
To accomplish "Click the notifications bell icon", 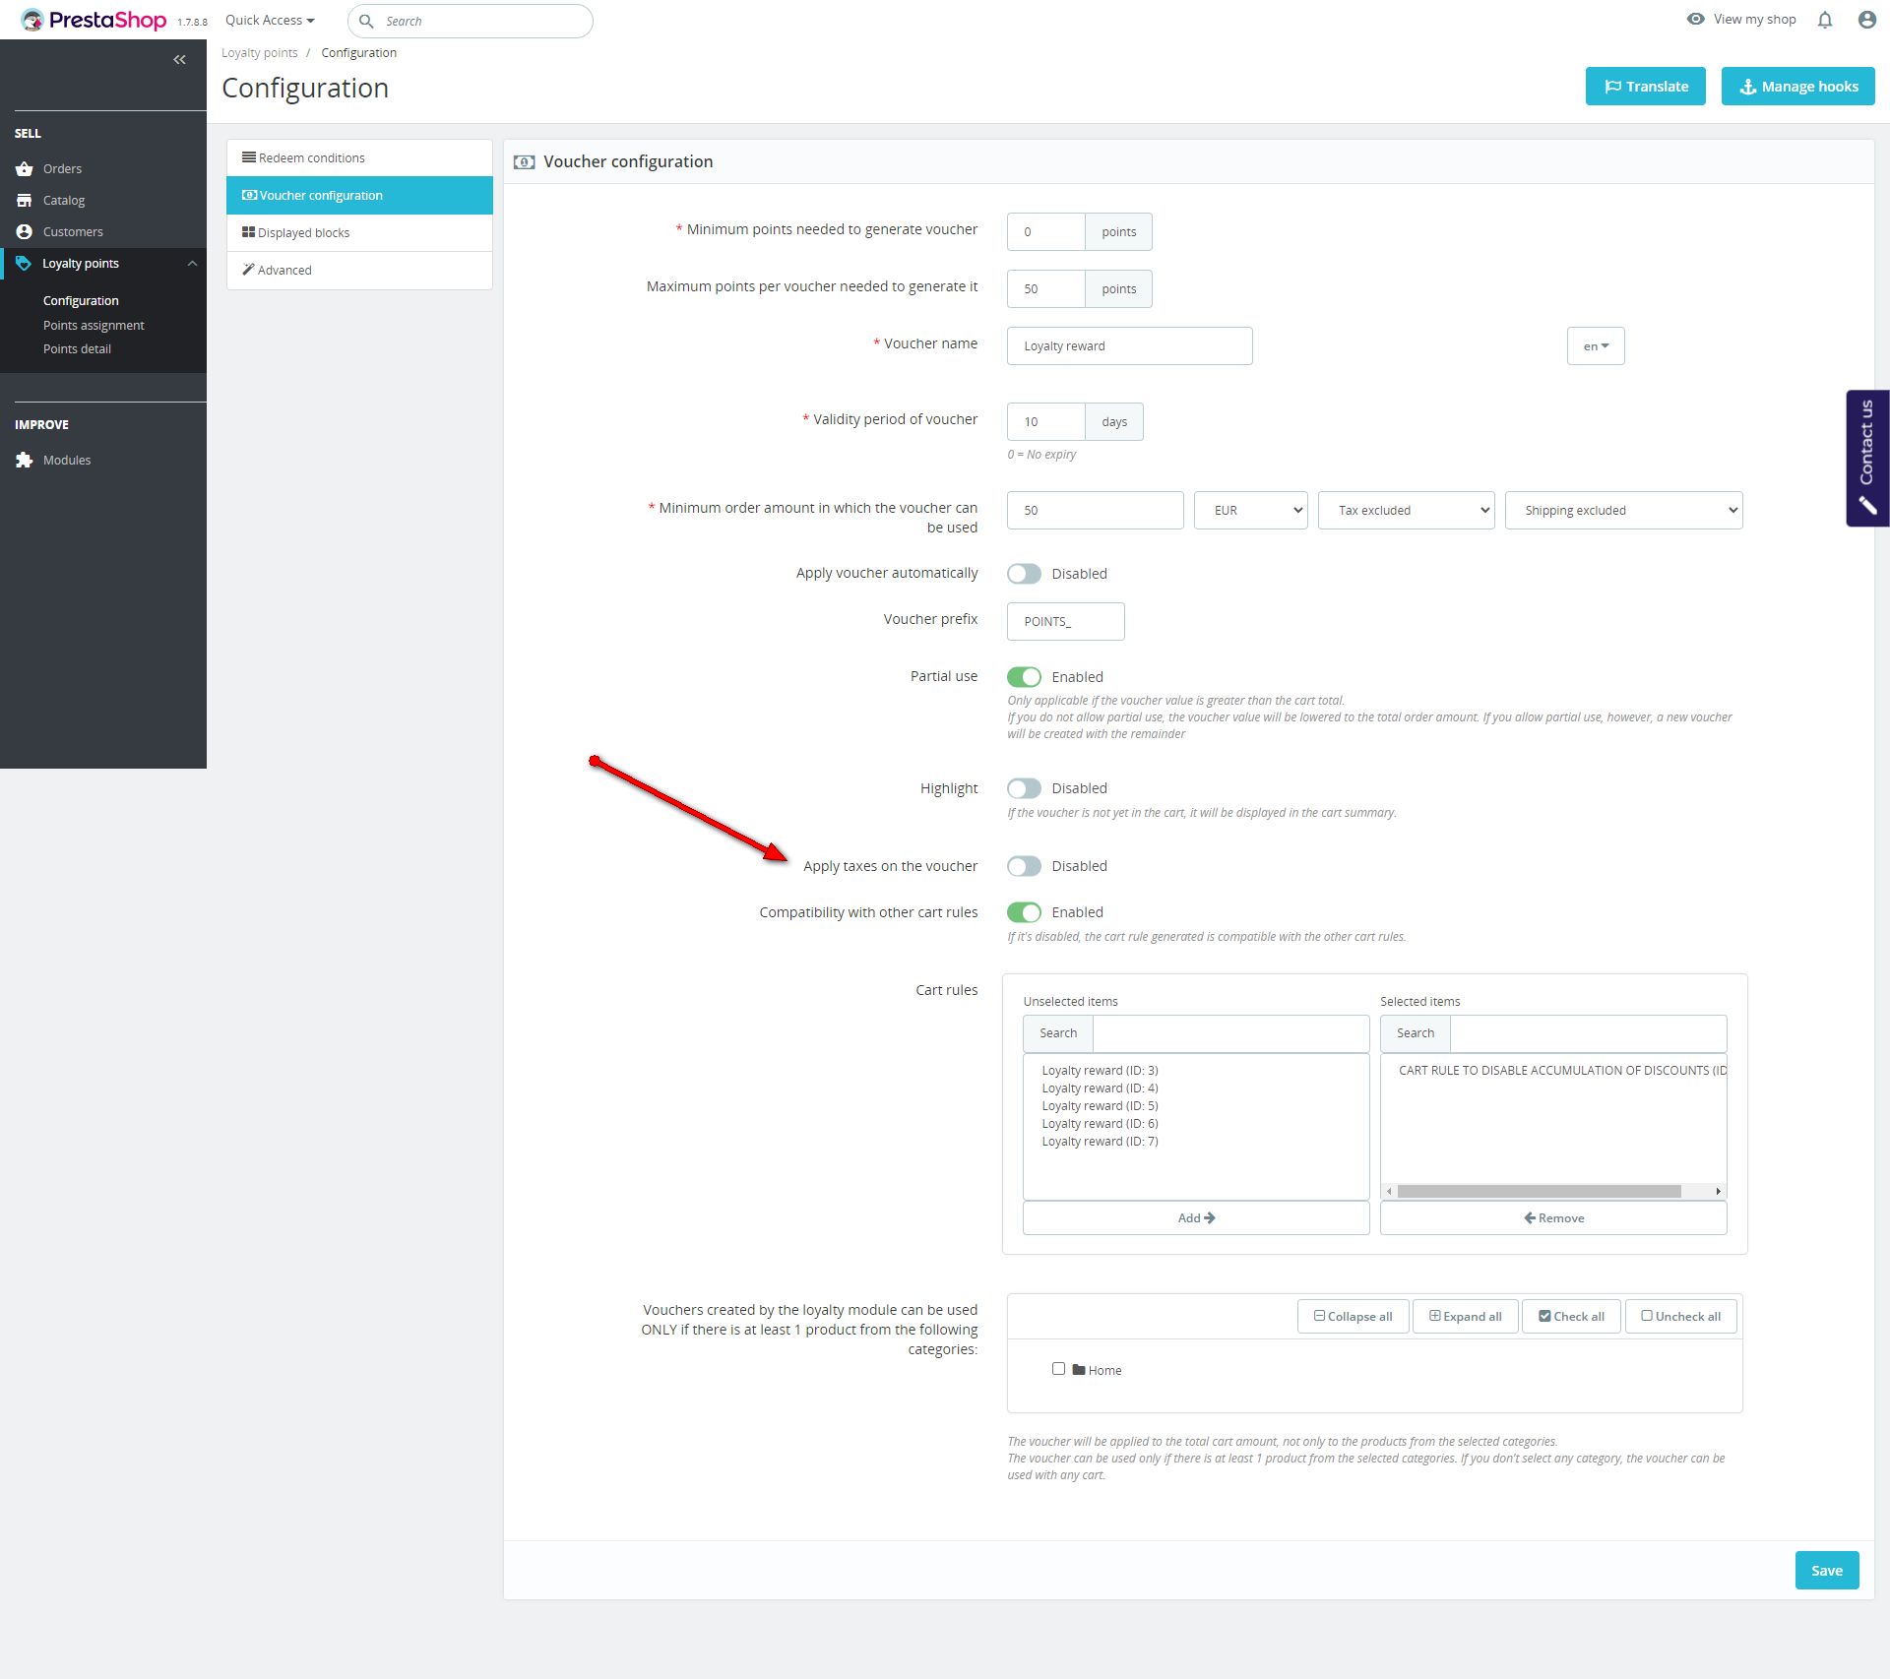I will [1825, 20].
